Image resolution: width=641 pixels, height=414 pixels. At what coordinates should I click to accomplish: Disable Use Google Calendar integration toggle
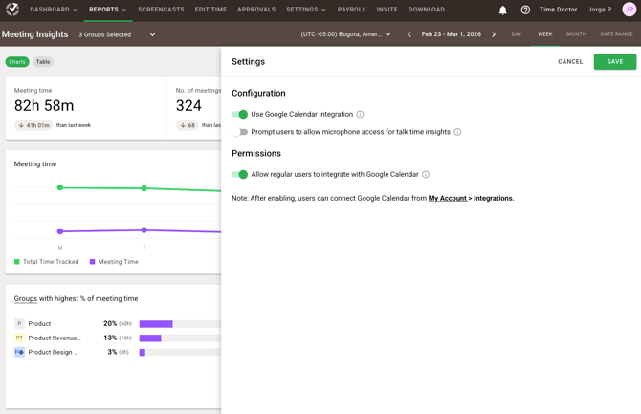[x=240, y=115]
